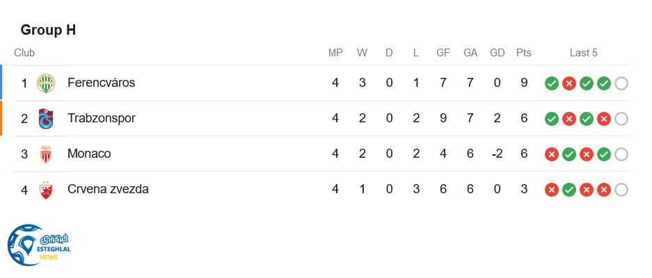Screen dimensions: 652x278
Task: Click the GD column header
Action: [x=497, y=53]
